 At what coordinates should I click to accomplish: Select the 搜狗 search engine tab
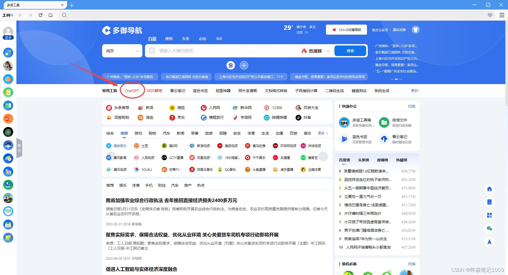tap(169, 39)
